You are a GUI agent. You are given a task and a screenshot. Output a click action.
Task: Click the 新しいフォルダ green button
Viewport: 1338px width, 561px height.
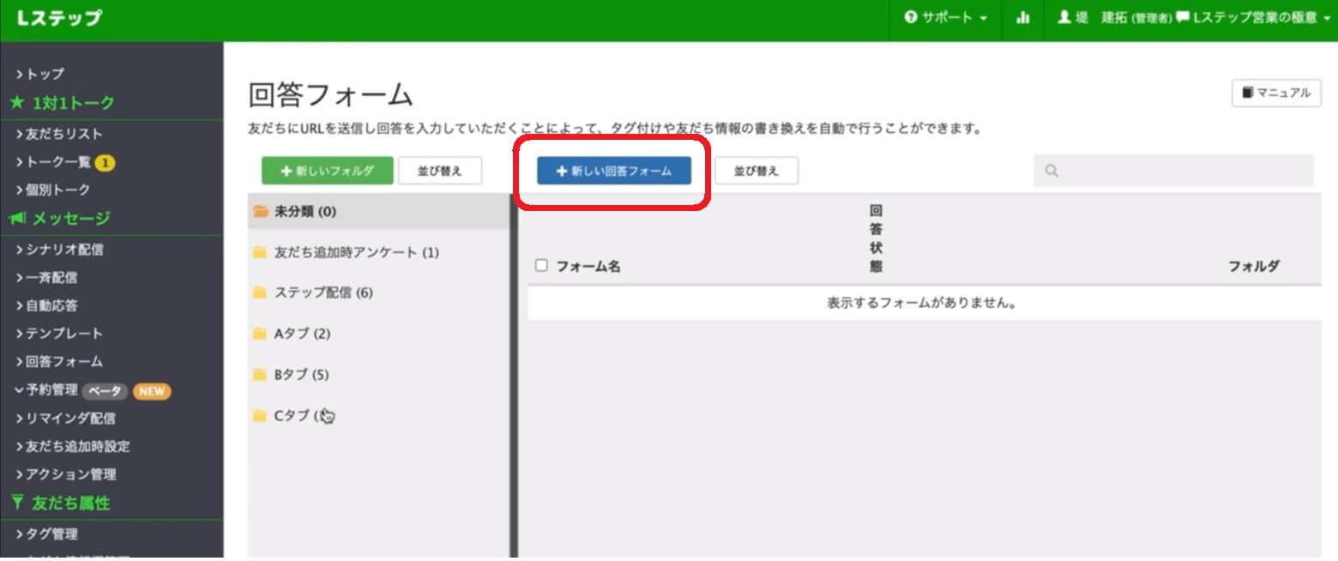click(327, 171)
